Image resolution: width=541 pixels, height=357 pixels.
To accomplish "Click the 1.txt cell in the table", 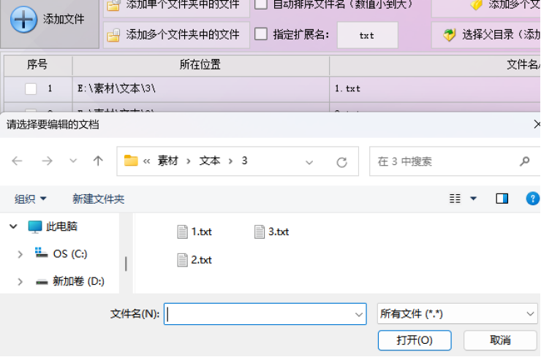I will pos(435,88).
